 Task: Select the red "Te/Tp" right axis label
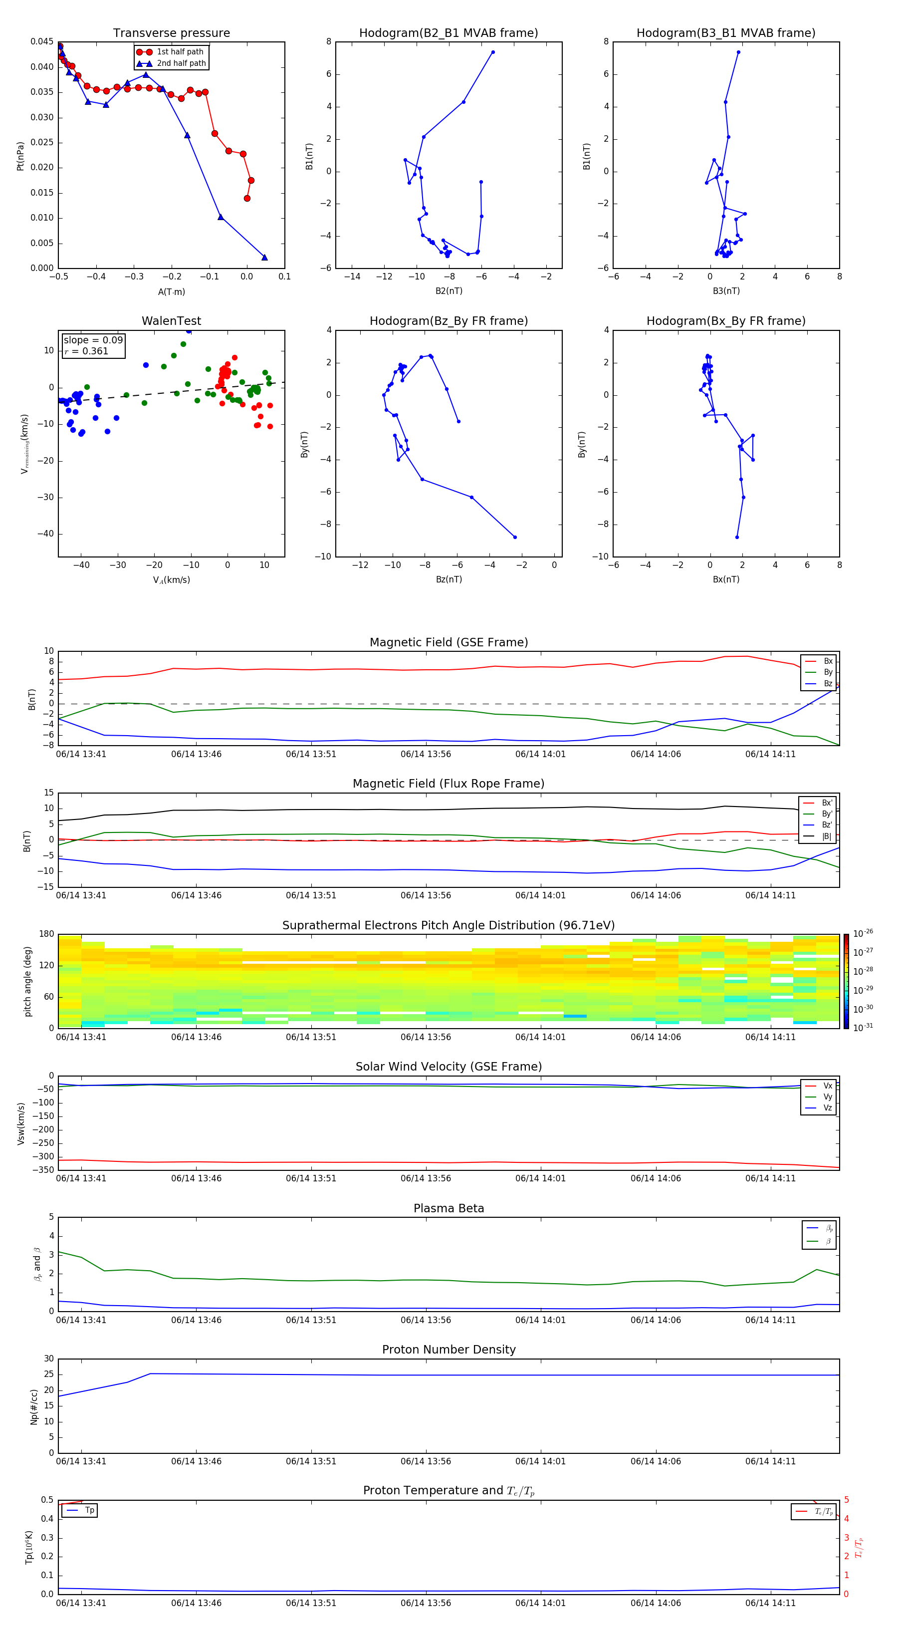tap(859, 1548)
